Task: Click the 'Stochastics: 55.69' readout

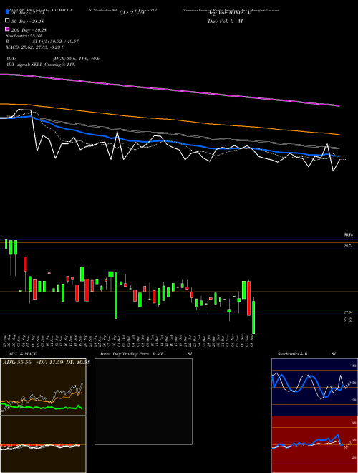Action: click(x=24, y=36)
